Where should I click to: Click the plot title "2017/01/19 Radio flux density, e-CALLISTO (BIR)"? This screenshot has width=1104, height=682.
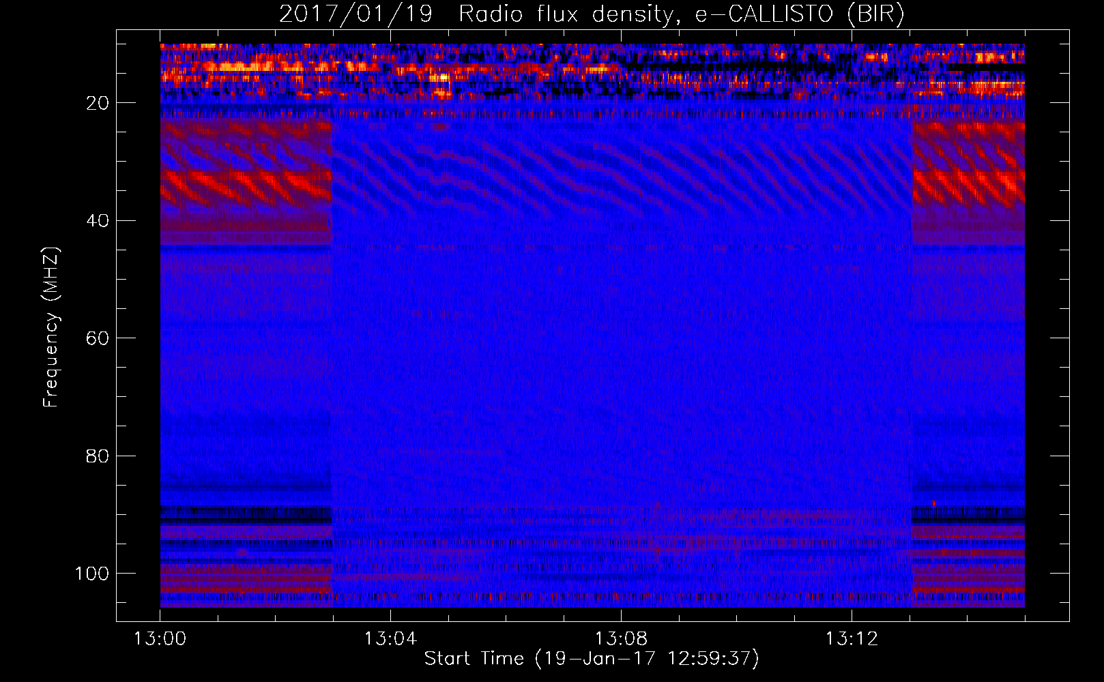point(592,14)
